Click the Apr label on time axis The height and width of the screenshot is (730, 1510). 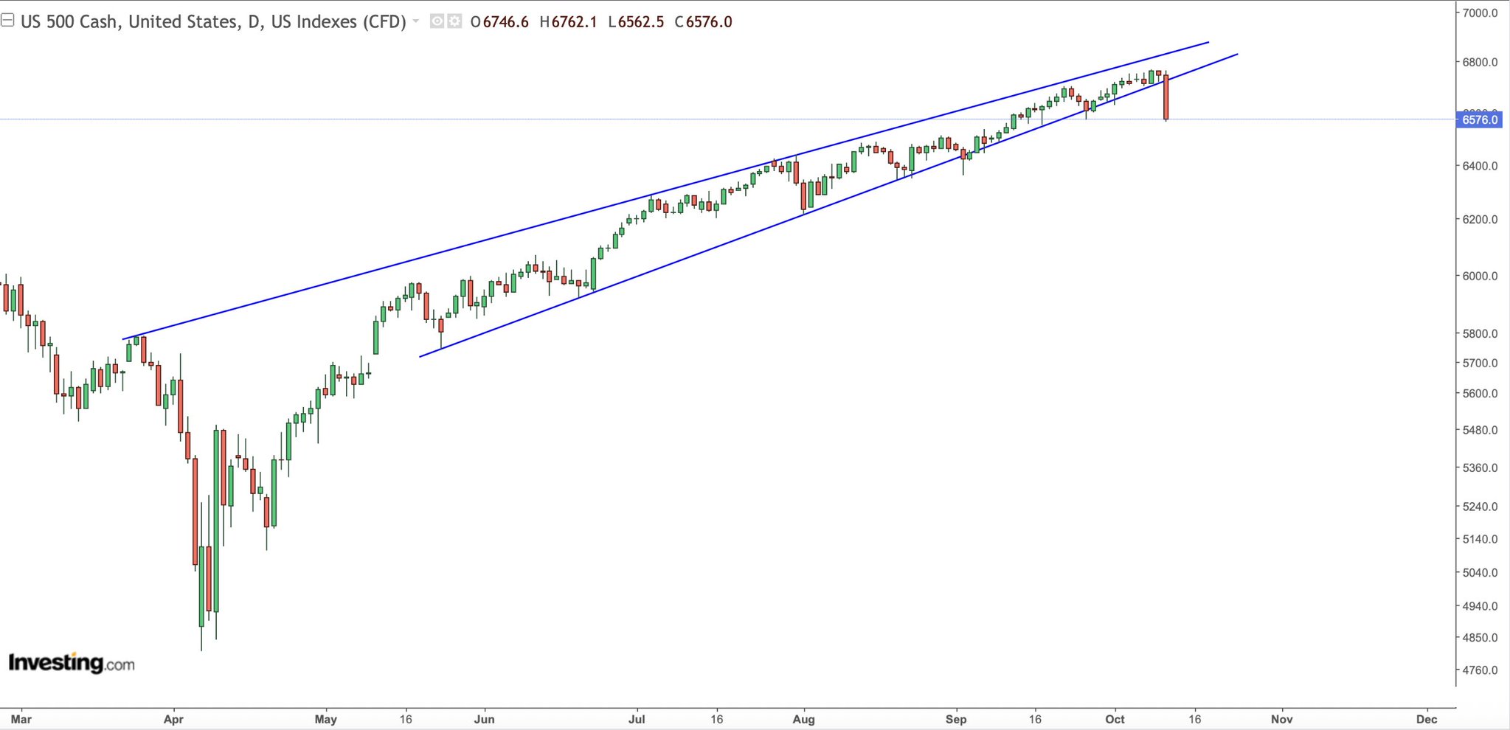(173, 719)
